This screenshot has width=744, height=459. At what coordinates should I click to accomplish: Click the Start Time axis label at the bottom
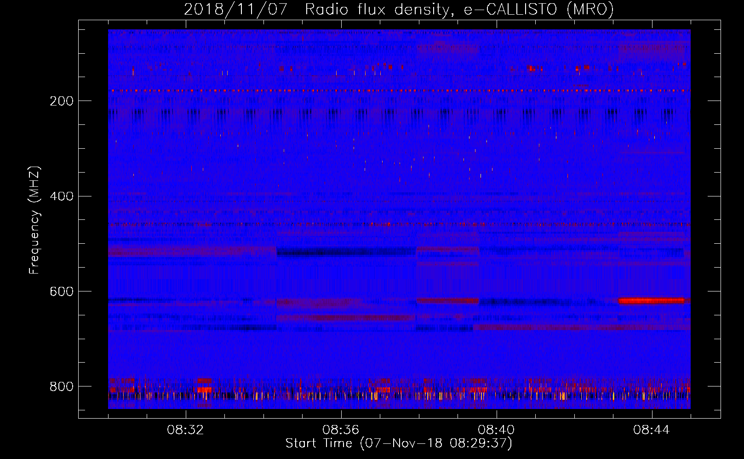point(399,443)
